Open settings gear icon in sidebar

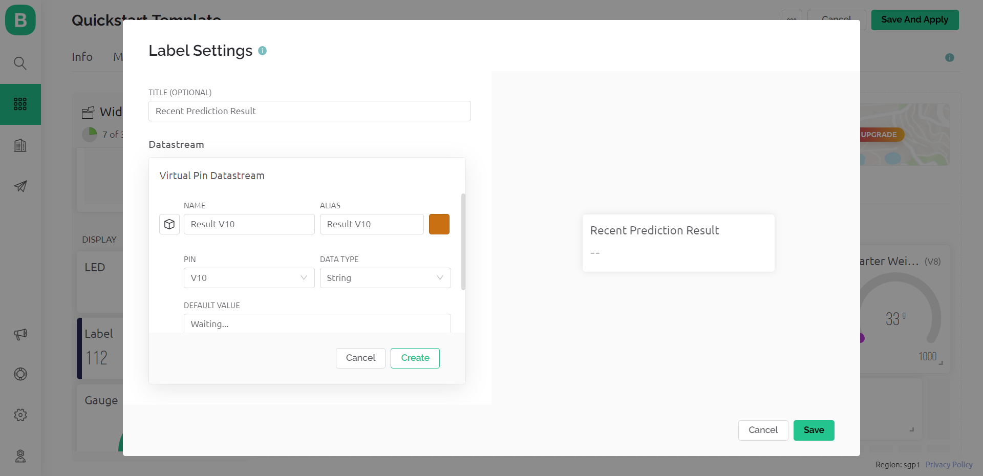[20, 415]
